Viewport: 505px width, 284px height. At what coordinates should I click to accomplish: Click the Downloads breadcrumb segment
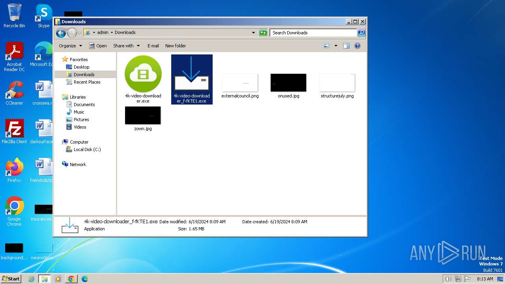125,33
